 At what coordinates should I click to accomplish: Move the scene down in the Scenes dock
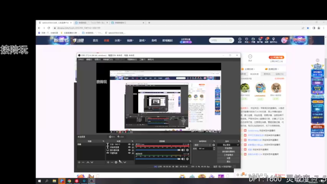point(92,162)
